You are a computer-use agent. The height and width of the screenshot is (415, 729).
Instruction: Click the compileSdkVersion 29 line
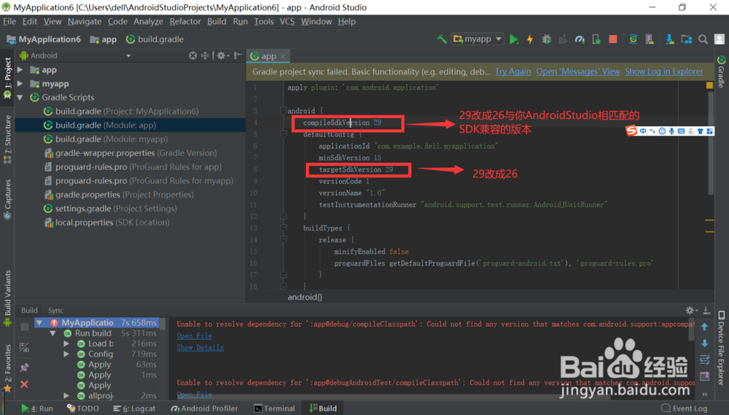(x=342, y=123)
